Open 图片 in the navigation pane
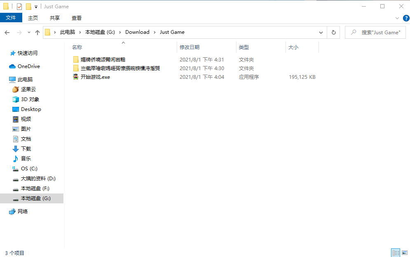This screenshot has width=410, height=257. tap(26, 129)
